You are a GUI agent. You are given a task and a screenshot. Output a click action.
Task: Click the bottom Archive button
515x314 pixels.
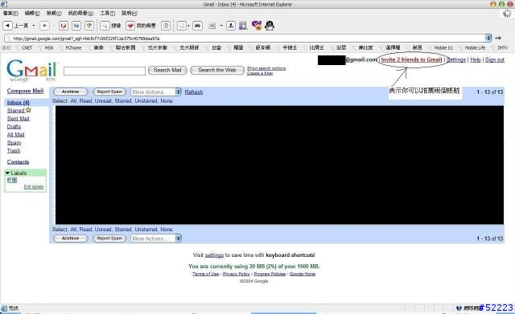[x=70, y=239]
